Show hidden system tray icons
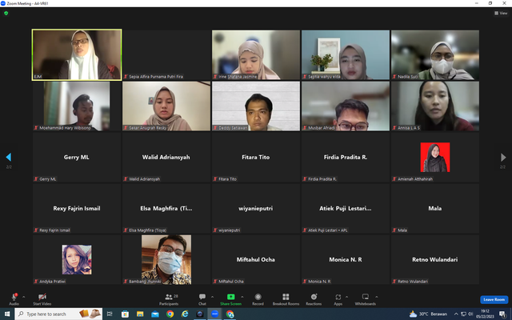512x320 pixels. 456,314
